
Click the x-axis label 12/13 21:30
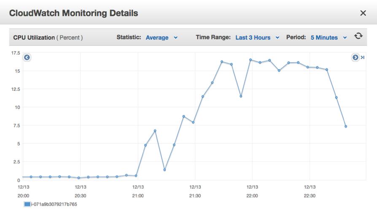tap(195, 191)
